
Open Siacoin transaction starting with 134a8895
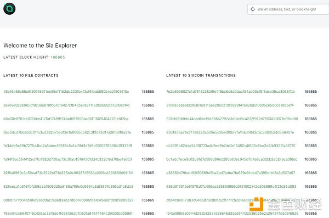(x=232, y=214)
